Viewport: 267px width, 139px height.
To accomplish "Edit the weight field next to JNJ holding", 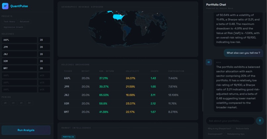I will (44, 54).
